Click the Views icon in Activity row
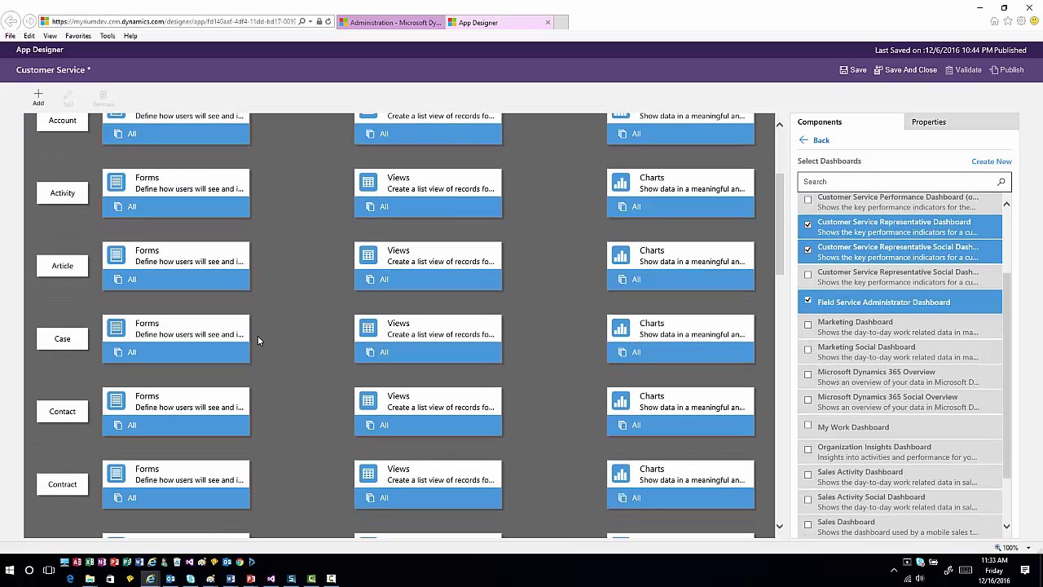Image resolution: width=1043 pixels, height=587 pixels. pyautogui.click(x=368, y=183)
